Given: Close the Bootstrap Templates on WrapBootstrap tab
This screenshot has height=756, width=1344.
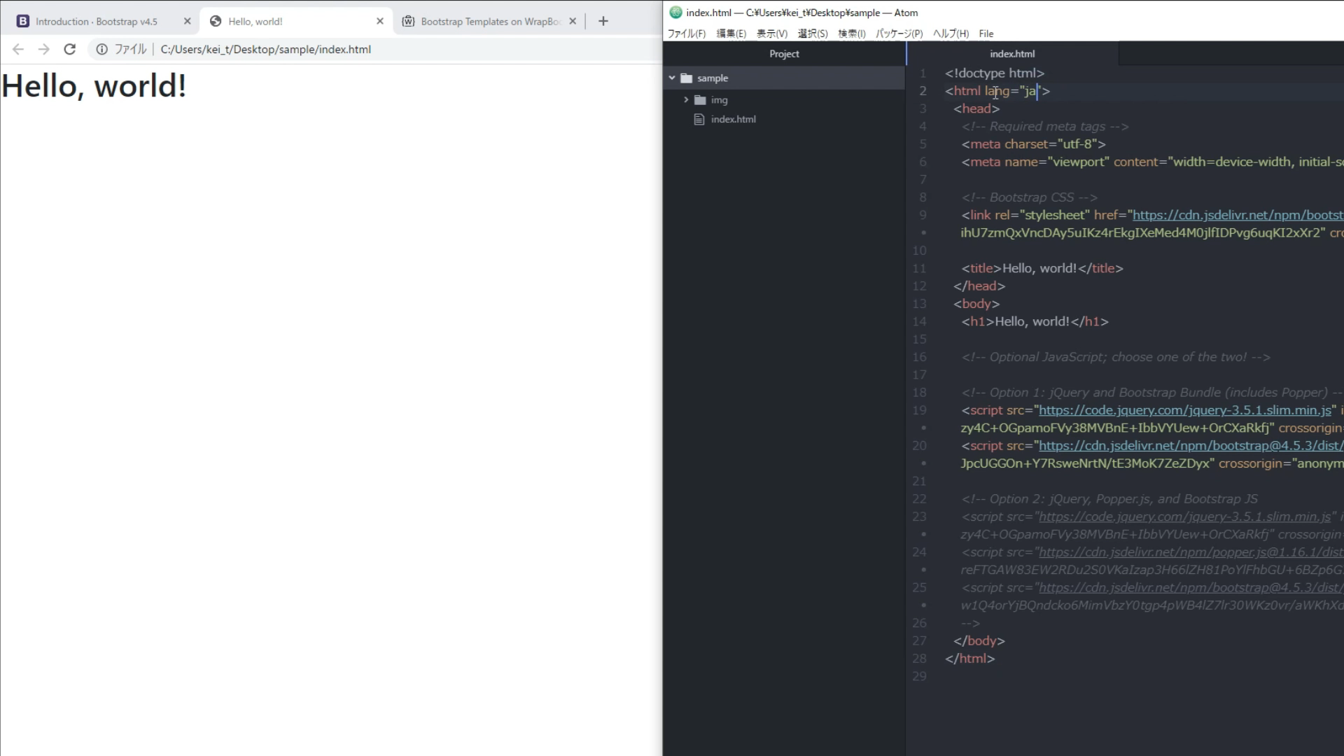Looking at the screenshot, I should coord(573,21).
